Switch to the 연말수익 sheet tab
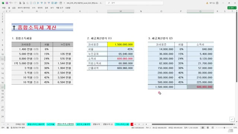This screenshot has height=134, width=238. click(x=96, y=124)
